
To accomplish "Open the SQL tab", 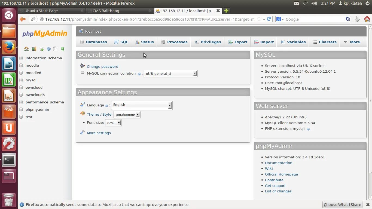I will coord(121,42).
